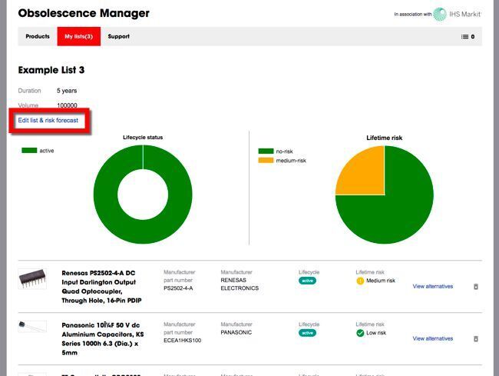Select the My lists(3) tab
Viewport: 499px width, 376px height.
78,36
